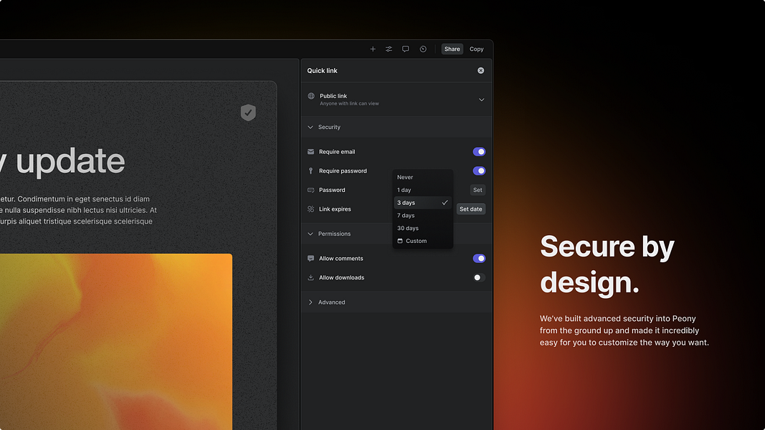Click the orange gradient image in document
This screenshot has height=430, width=765.
click(116, 341)
